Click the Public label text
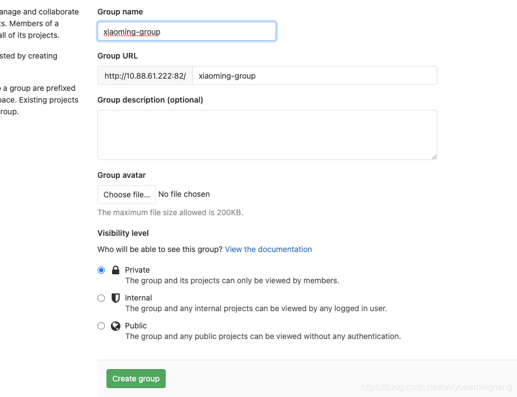The height and width of the screenshot is (397, 517). pos(136,326)
